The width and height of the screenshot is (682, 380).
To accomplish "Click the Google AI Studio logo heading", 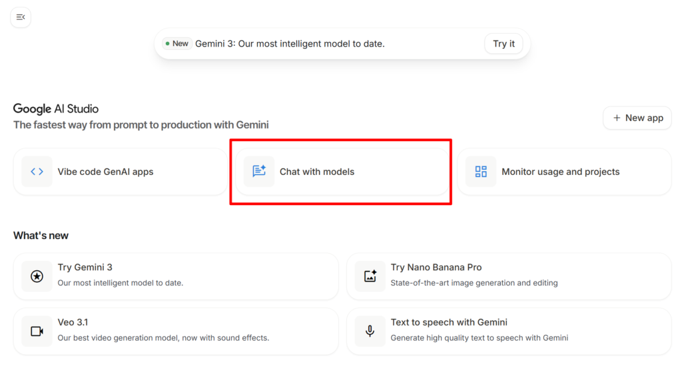I will (x=56, y=109).
